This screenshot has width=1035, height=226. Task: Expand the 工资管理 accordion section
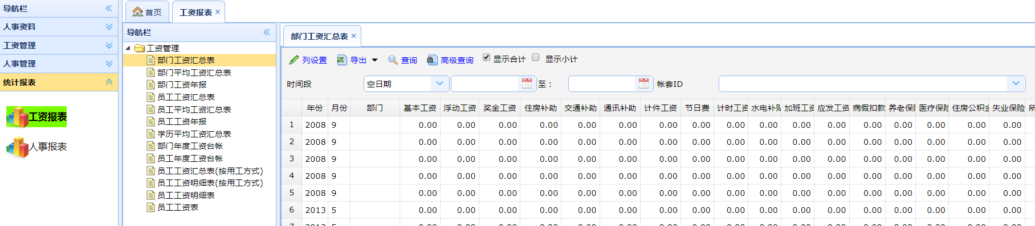pos(109,45)
